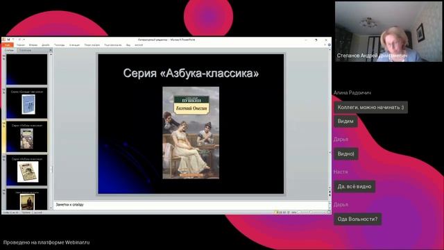Click the chat message «Видно)»
Viewport: 444px width, 250px height.
[x=345, y=154]
